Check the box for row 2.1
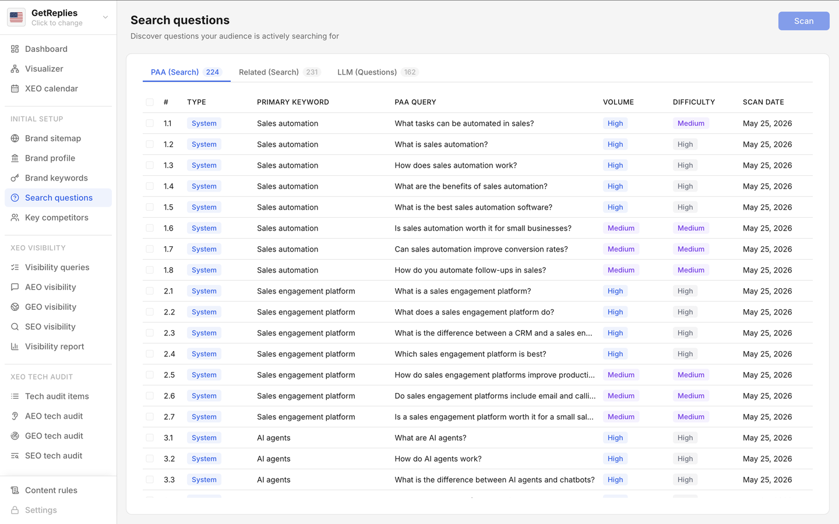The image size is (839, 524). point(150,291)
